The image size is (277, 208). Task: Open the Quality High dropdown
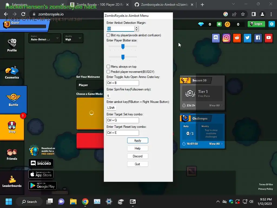(73, 38)
